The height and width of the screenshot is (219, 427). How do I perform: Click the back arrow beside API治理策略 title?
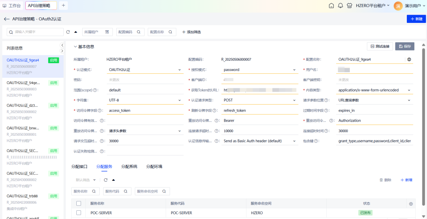[7, 19]
